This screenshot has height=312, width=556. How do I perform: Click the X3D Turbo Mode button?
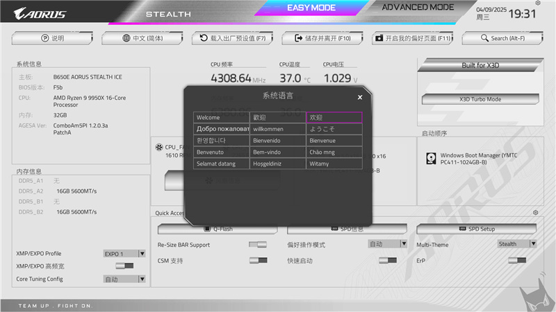click(x=480, y=99)
